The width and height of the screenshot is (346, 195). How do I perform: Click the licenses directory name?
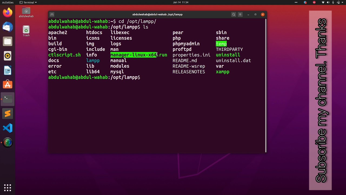point(121,38)
